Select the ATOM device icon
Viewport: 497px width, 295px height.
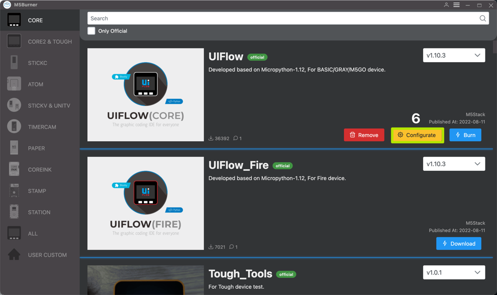14,84
